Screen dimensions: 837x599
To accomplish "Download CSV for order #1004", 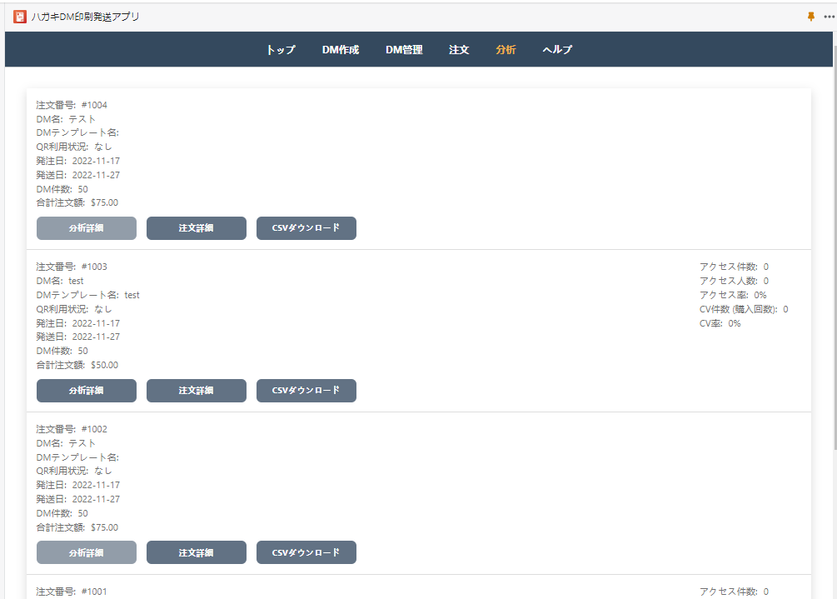I will (x=306, y=228).
